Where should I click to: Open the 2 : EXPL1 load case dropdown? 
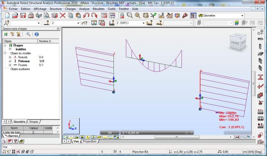pyautogui.click(x=144, y=23)
